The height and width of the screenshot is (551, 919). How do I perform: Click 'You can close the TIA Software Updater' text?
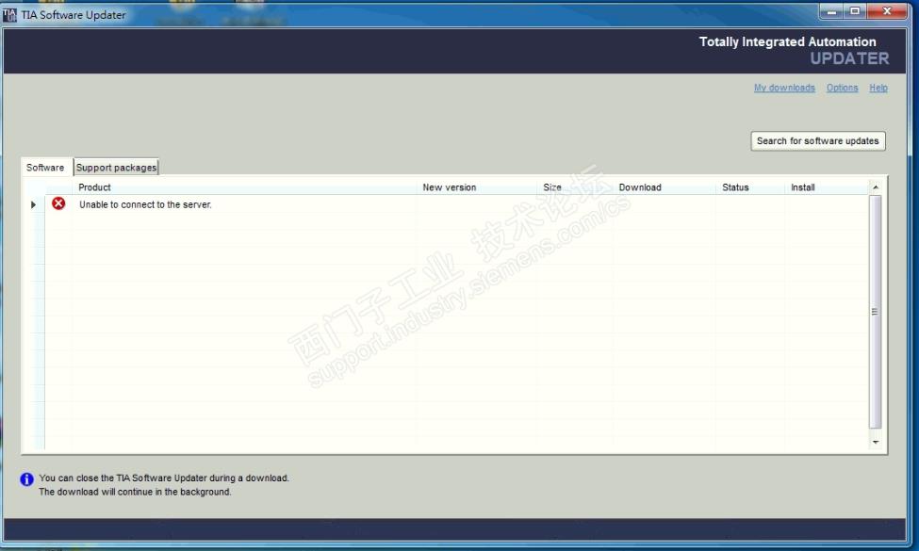pos(164,478)
